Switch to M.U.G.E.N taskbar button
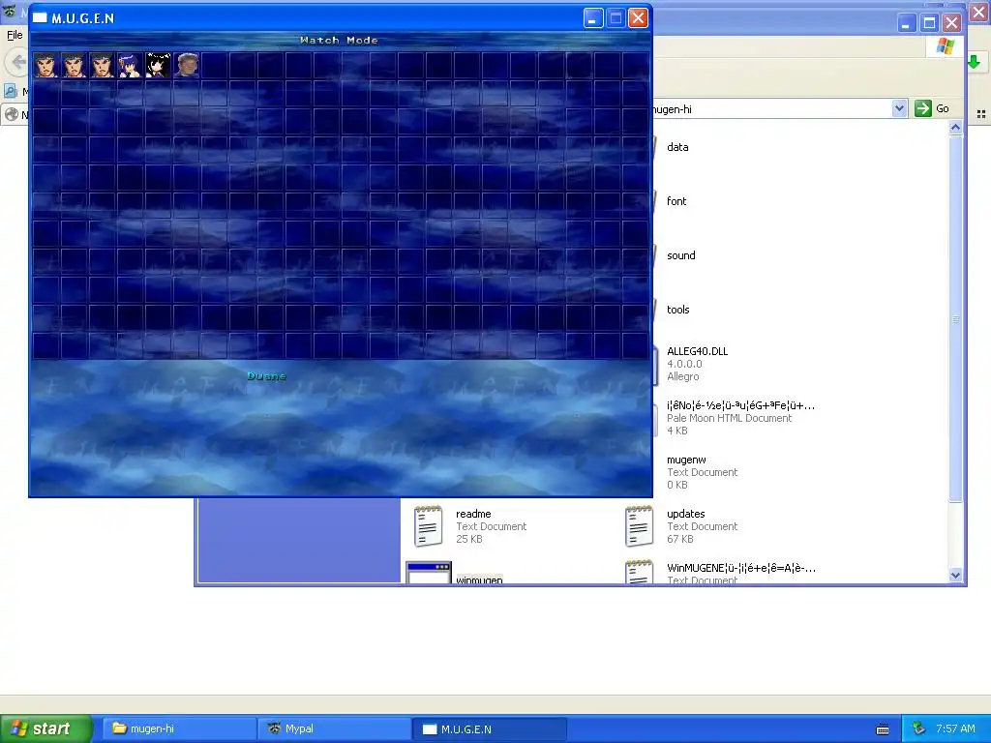 pos(489,728)
